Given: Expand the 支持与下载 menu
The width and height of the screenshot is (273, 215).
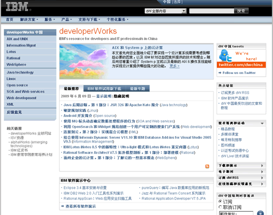Looking at the screenshot, I should point(89,20).
